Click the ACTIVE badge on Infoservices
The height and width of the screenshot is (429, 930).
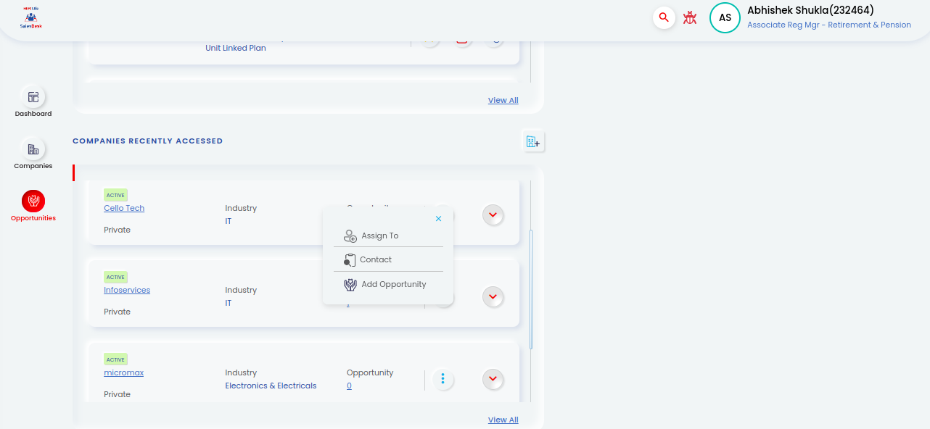115,277
